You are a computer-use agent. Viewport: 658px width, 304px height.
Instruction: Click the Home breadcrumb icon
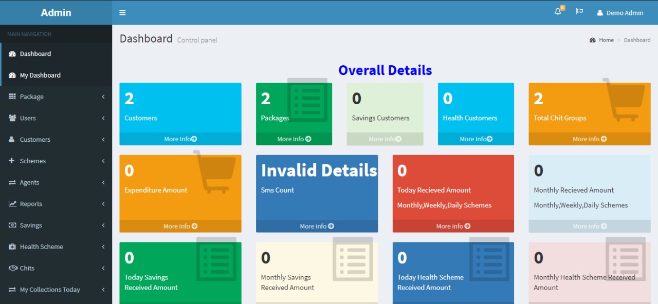[592, 40]
